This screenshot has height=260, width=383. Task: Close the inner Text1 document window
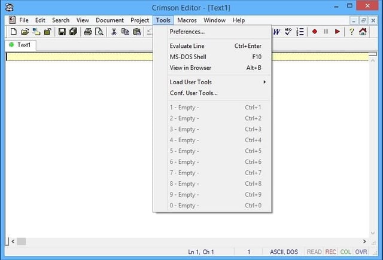[x=373, y=21]
